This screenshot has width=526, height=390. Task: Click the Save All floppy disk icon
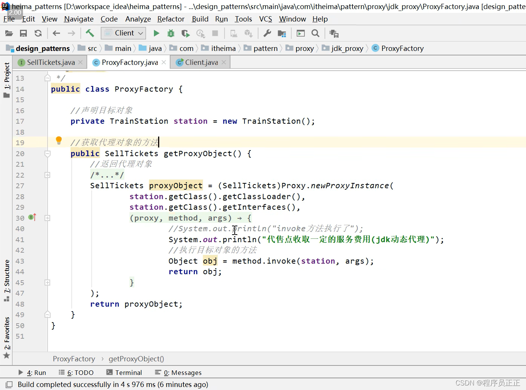click(23, 33)
